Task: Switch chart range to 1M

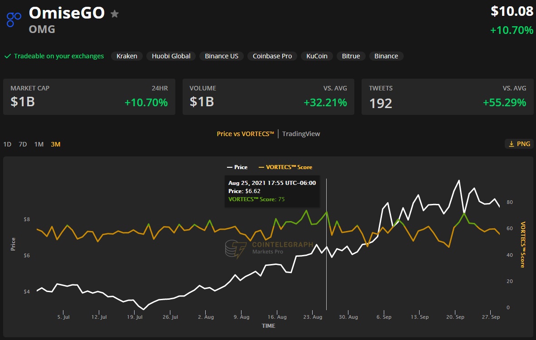Action: pos(39,144)
